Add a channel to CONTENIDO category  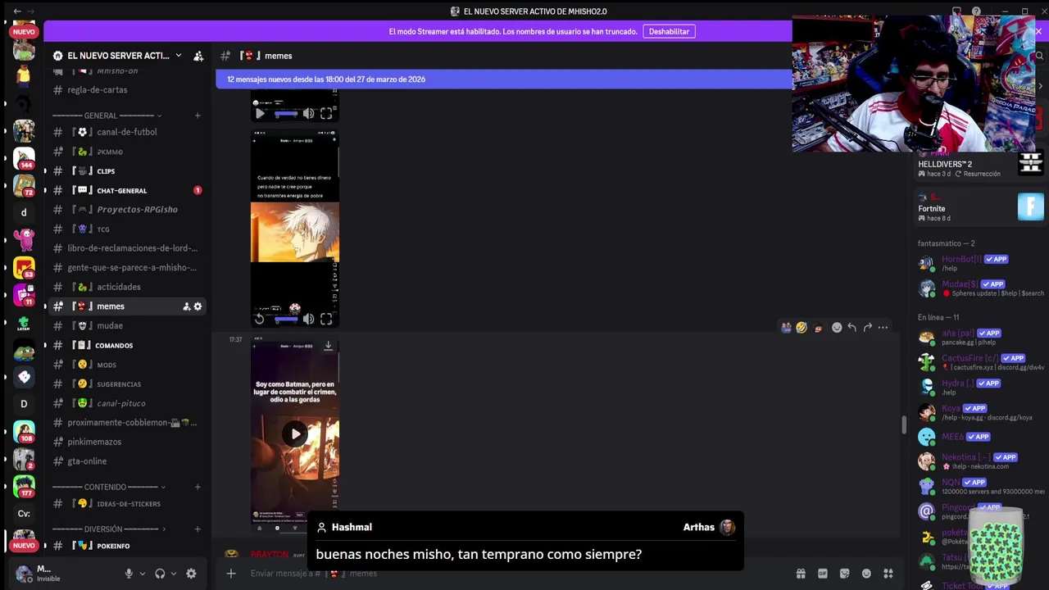point(198,487)
